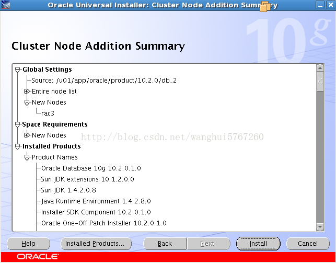Select the rac3 node entry
The image size is (336, 263).
(48, 113)
